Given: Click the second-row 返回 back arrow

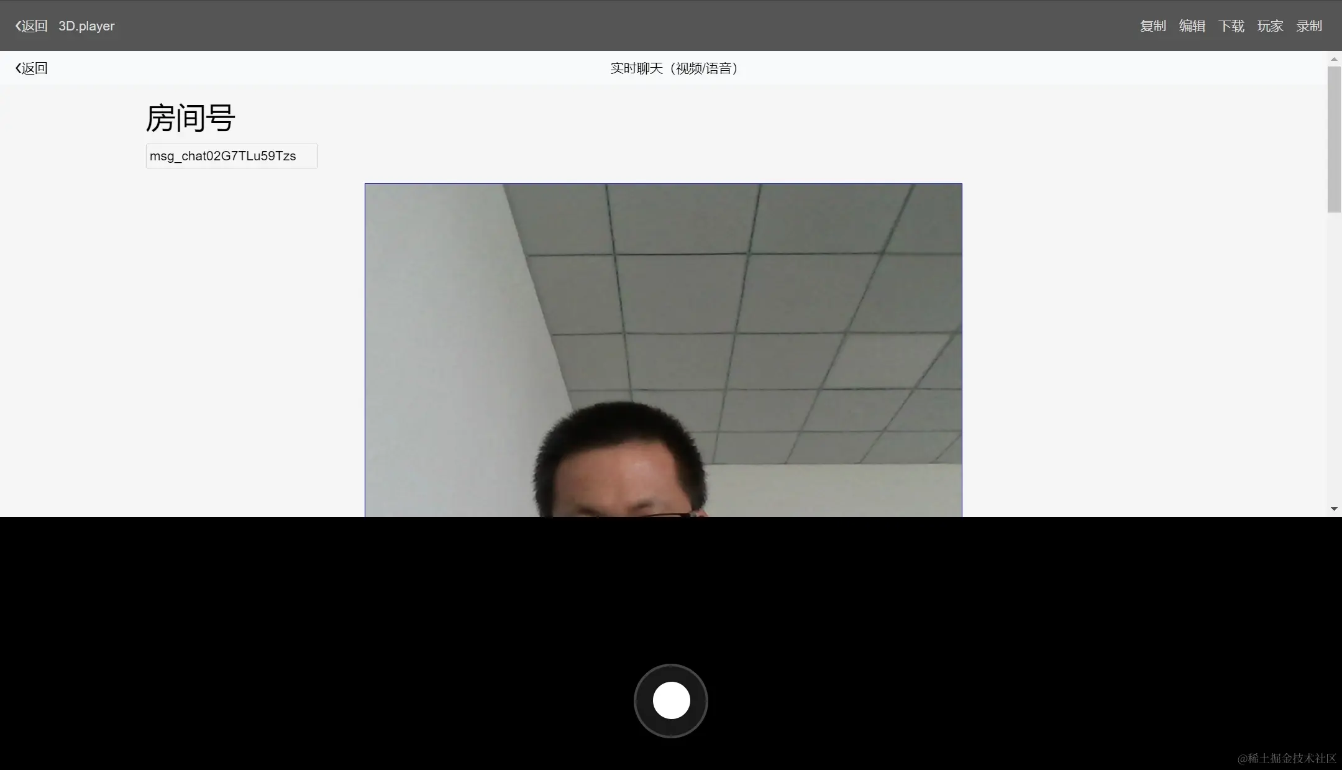Looking at the screenshot, I should (x=31, y=68).
